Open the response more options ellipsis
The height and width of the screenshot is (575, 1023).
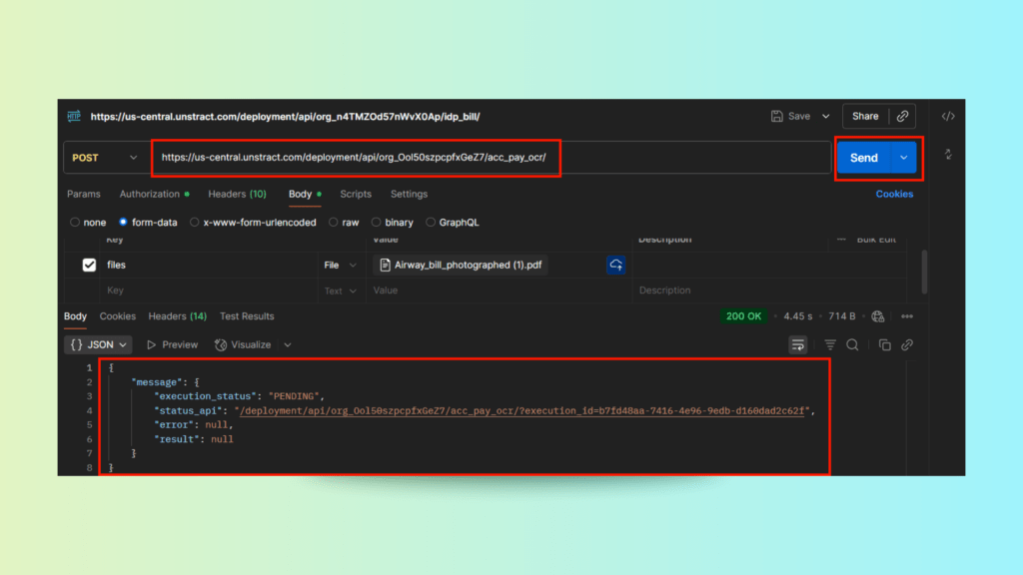[907, 316]
